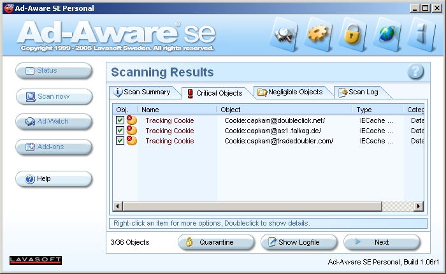Click the Quarantine button
The width and height of the screenshot is (446, 274).
click(x=216, y=242)
